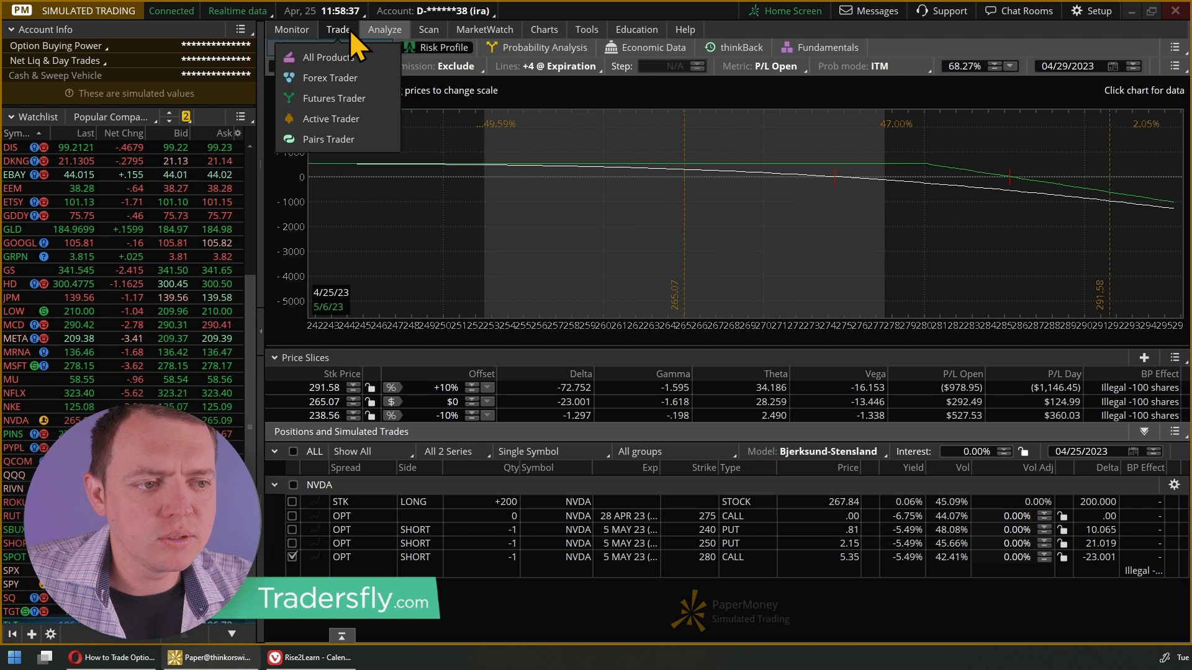The width and height of the screenshot is (1192, 670).
Task: Open the Metric P/L Open dropdown
Action: coord(764,66)
